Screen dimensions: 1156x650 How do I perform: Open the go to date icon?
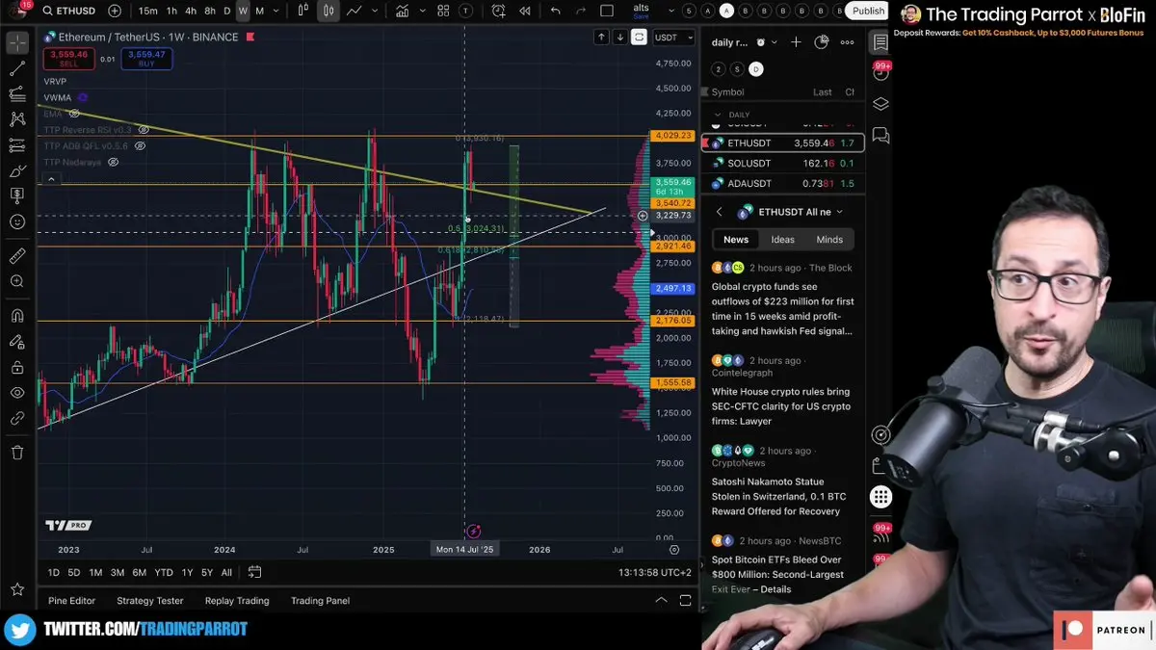[x=254, y=572]
